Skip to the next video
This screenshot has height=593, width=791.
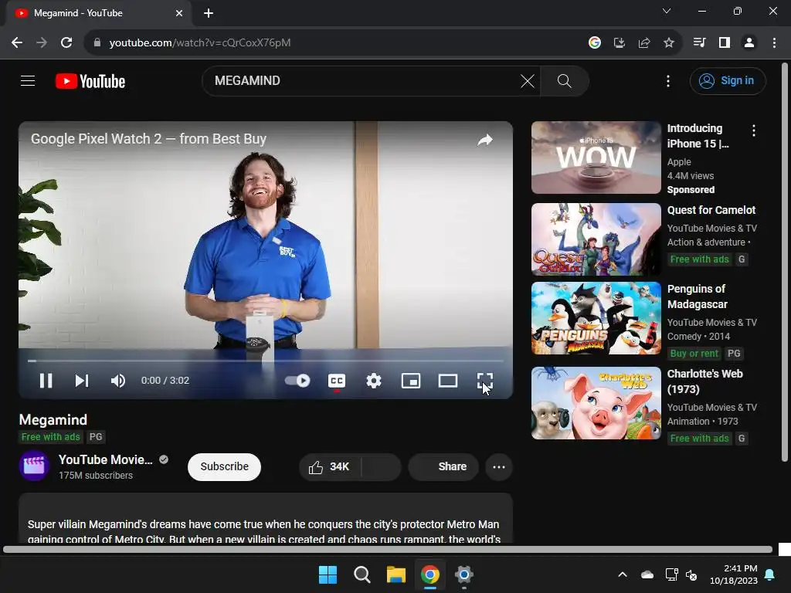[82, 381]
